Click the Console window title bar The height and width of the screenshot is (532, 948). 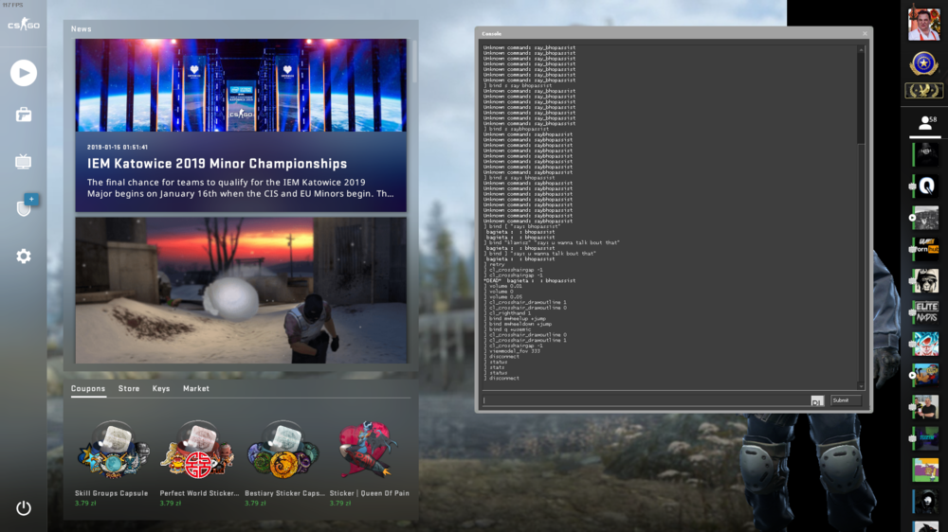tap(672, 34)
